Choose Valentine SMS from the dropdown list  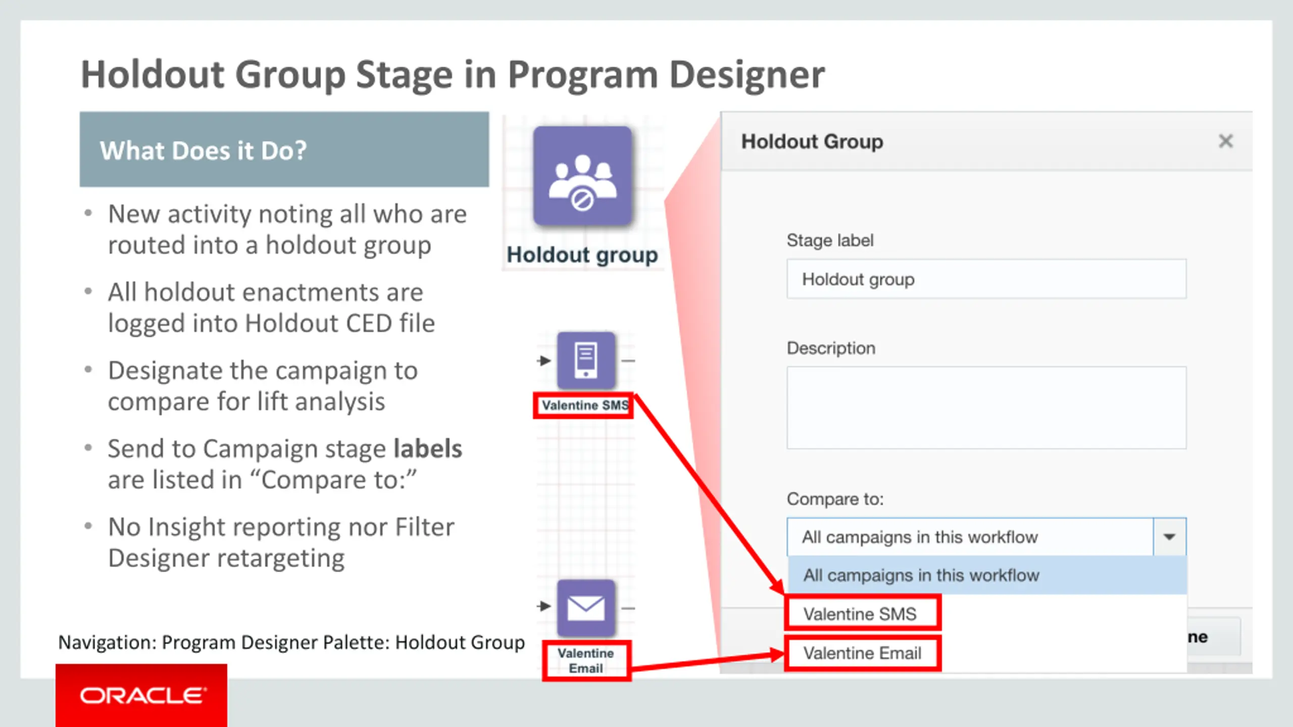point(863,613)
